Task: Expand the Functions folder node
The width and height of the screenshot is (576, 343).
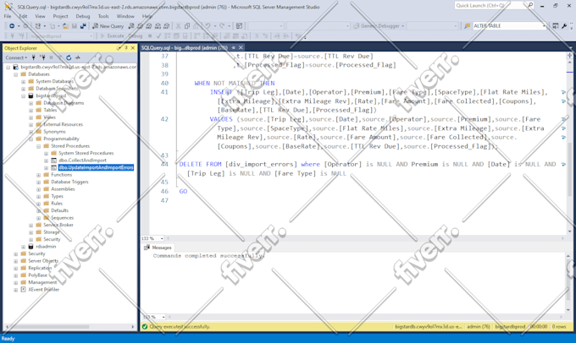Action: point(39,175)
